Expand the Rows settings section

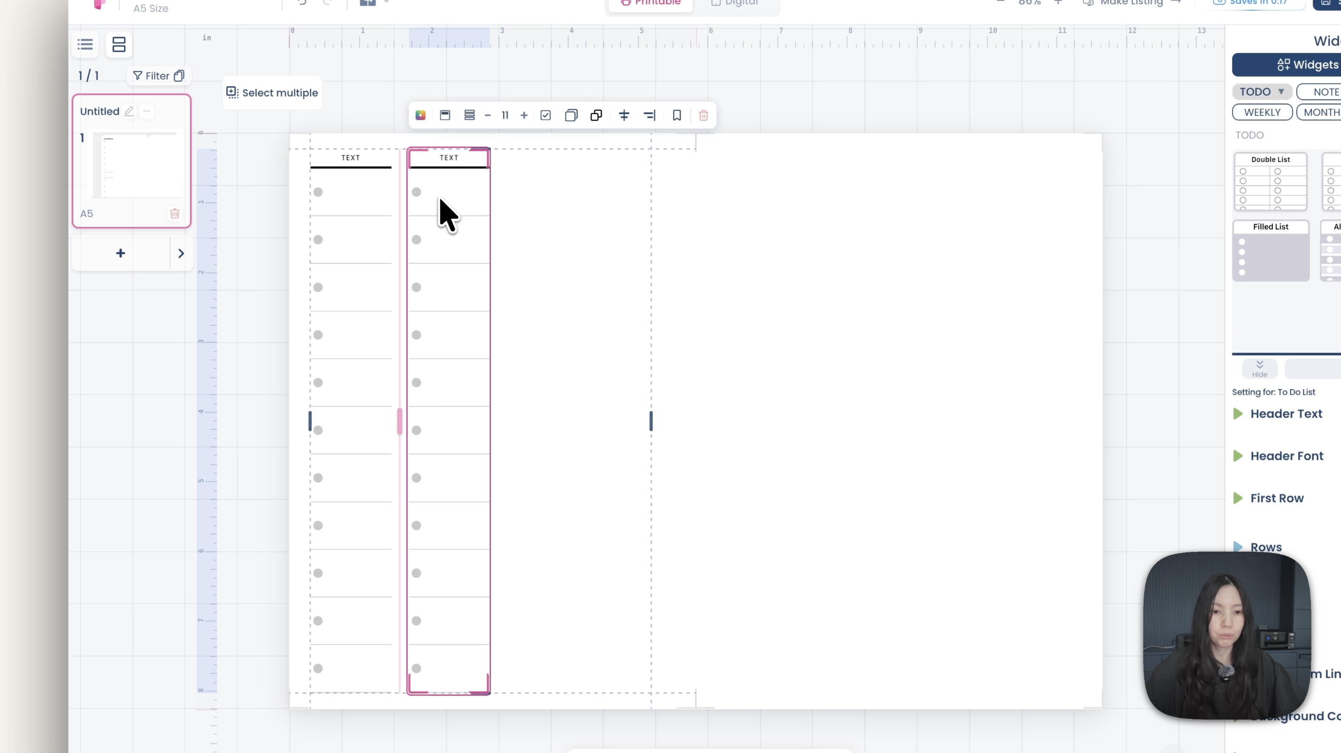tap(1257, 547)
